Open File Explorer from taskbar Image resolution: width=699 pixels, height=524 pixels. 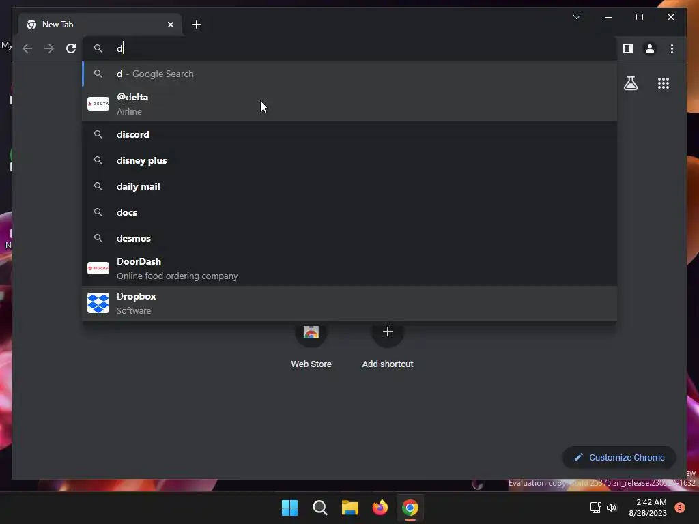tap(350, 508)
